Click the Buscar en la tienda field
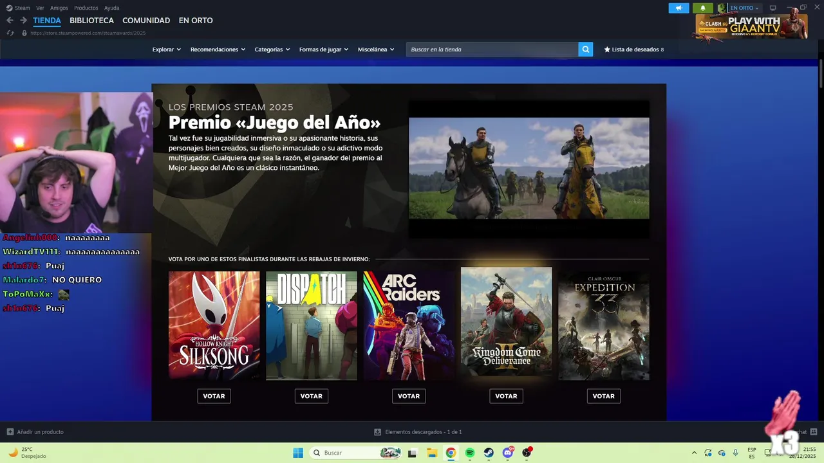824x463 pixels. pyautogui.click(x=492, y=50)
